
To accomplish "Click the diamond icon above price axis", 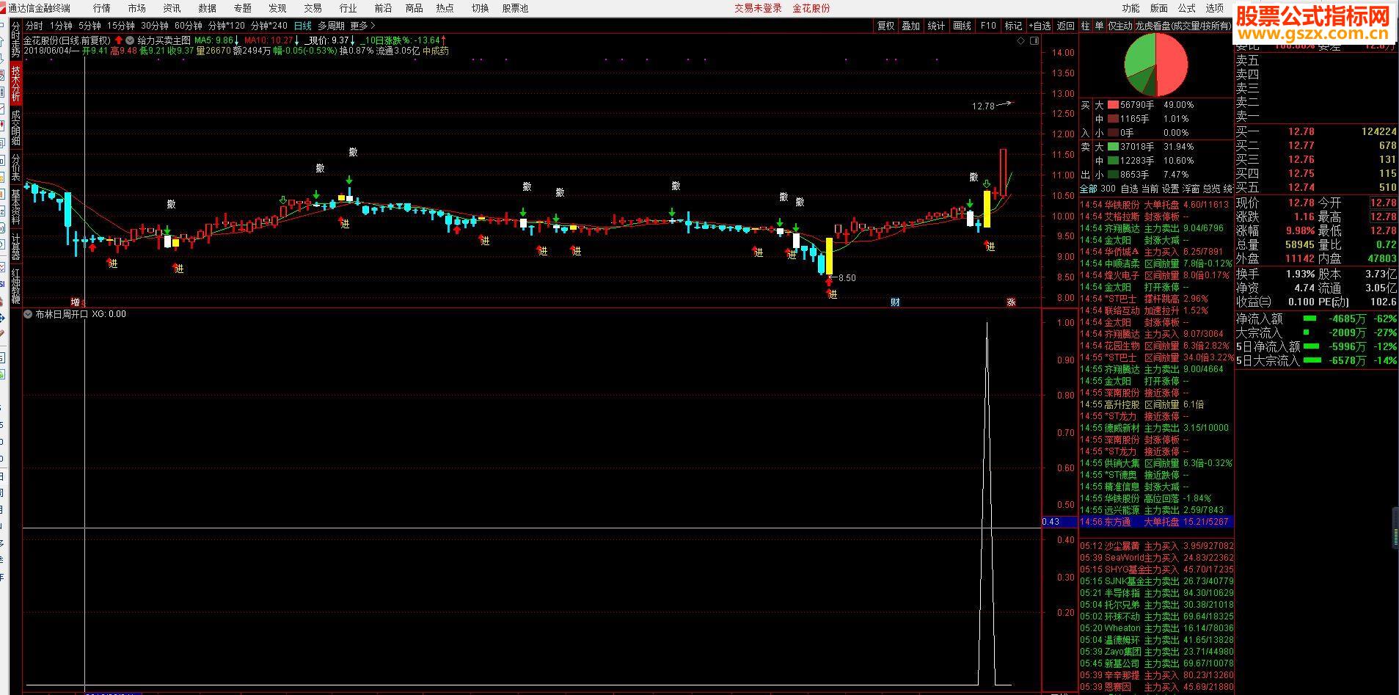I will pos(1021,41).
